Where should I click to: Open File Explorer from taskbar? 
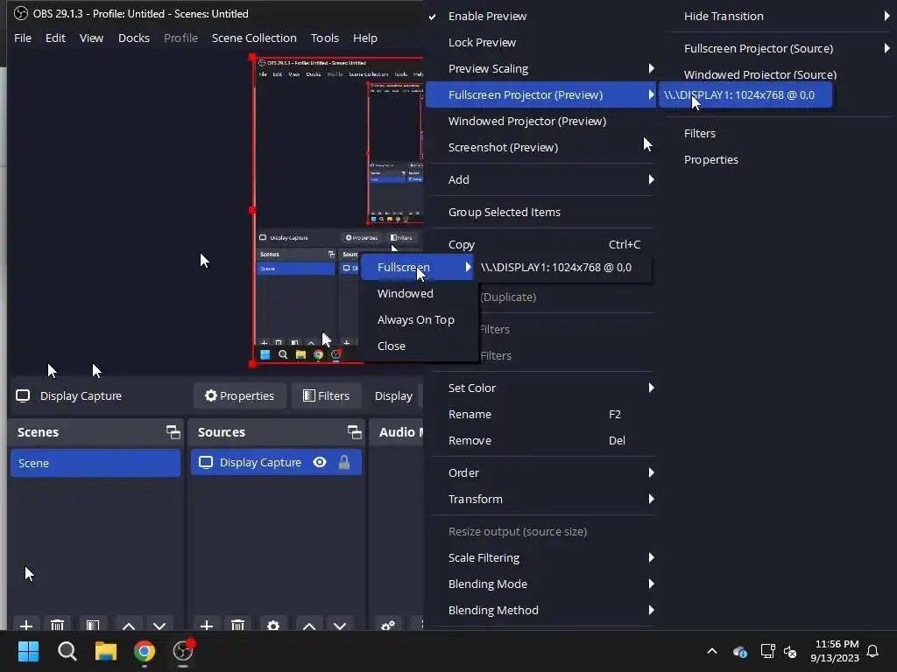pyautogui.click(x=106, y=651)
